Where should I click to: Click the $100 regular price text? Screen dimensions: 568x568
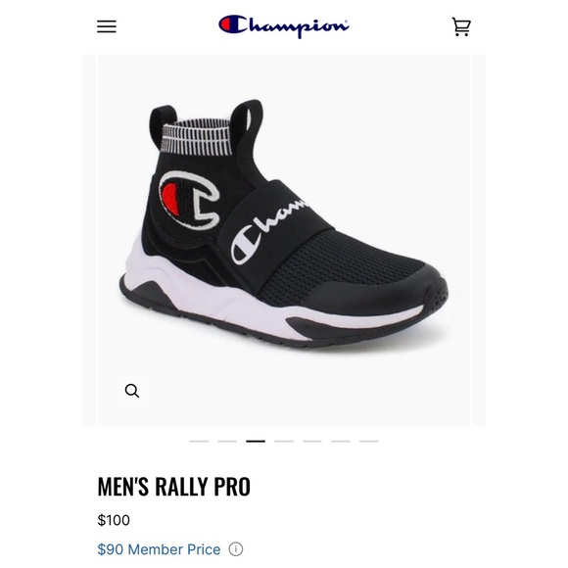(114, 520)
